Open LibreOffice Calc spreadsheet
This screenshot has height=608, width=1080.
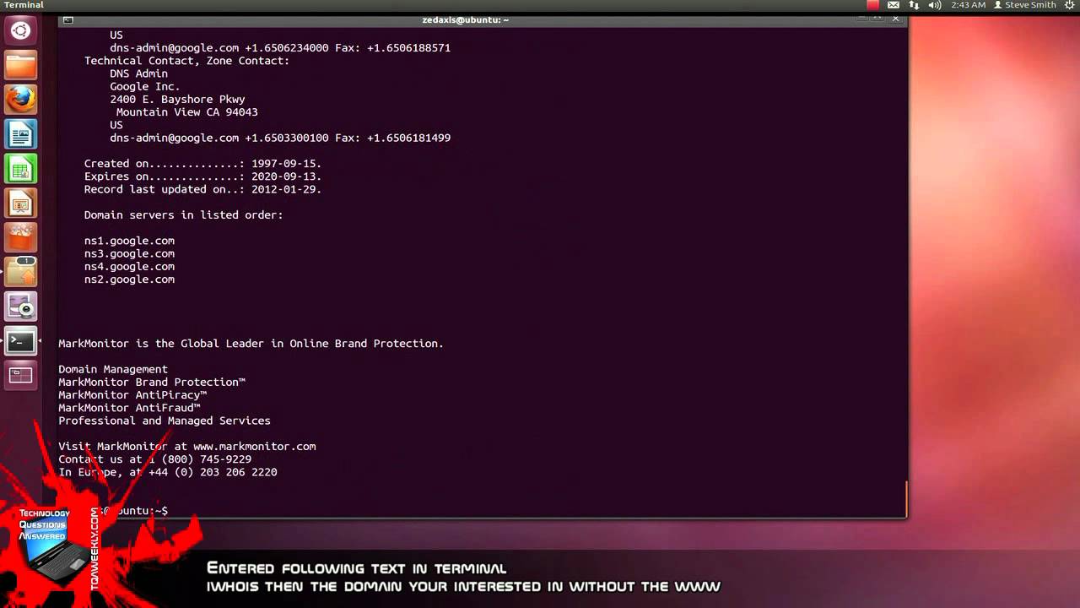(x=21, y=169)
